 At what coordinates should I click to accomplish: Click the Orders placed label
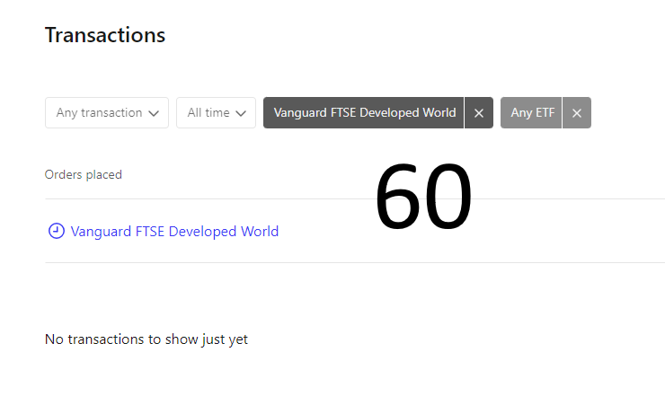point(83,174)
